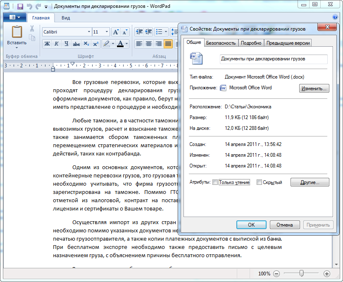Image resolution: width=343 pixels, height=282 pixels.
Task: Increase font size with grow font icon
Action: click(116, 32)
